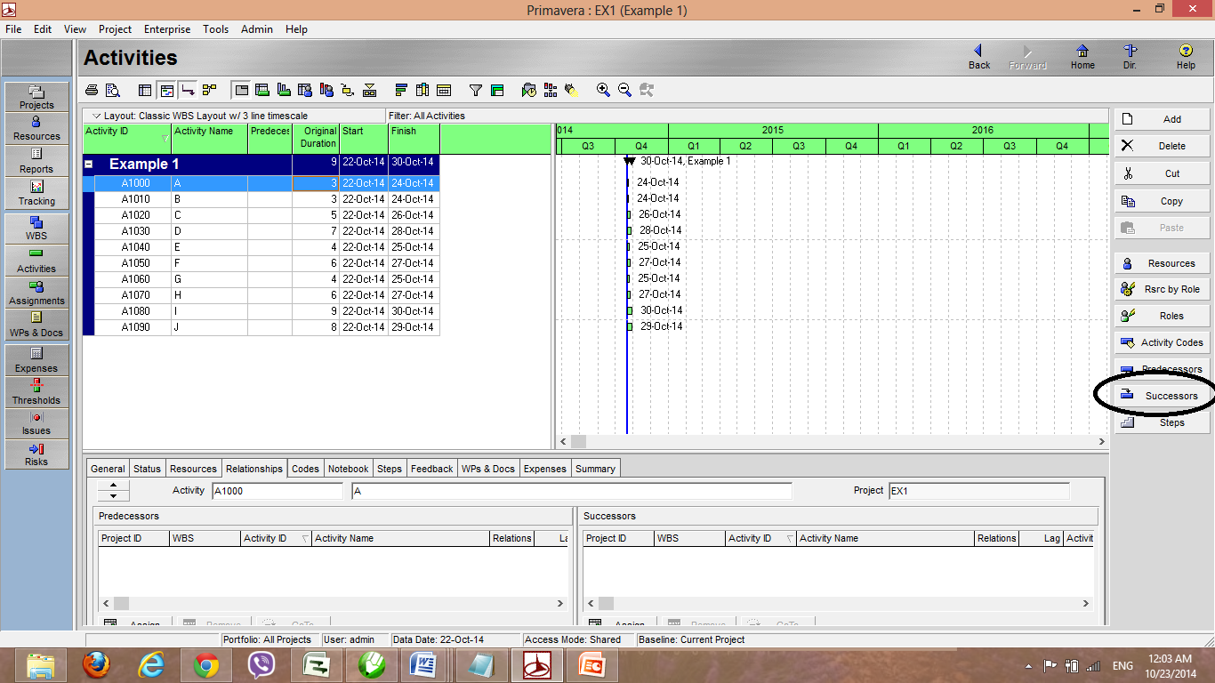This screenshot has height=683, width=1215.
Task: Go Back using the navigation arrow
Action: (978, 58)
